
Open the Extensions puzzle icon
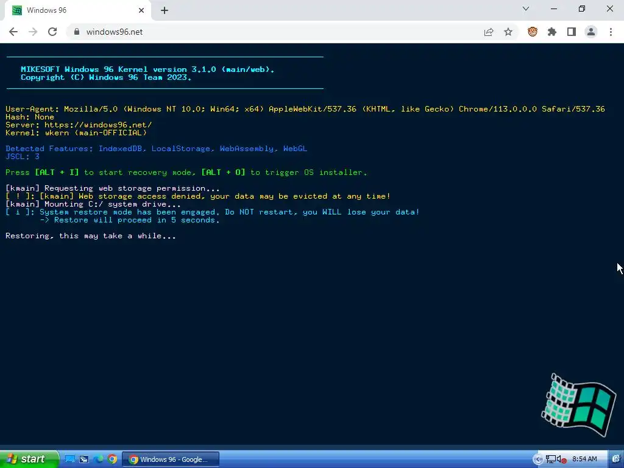click(552, 32)
